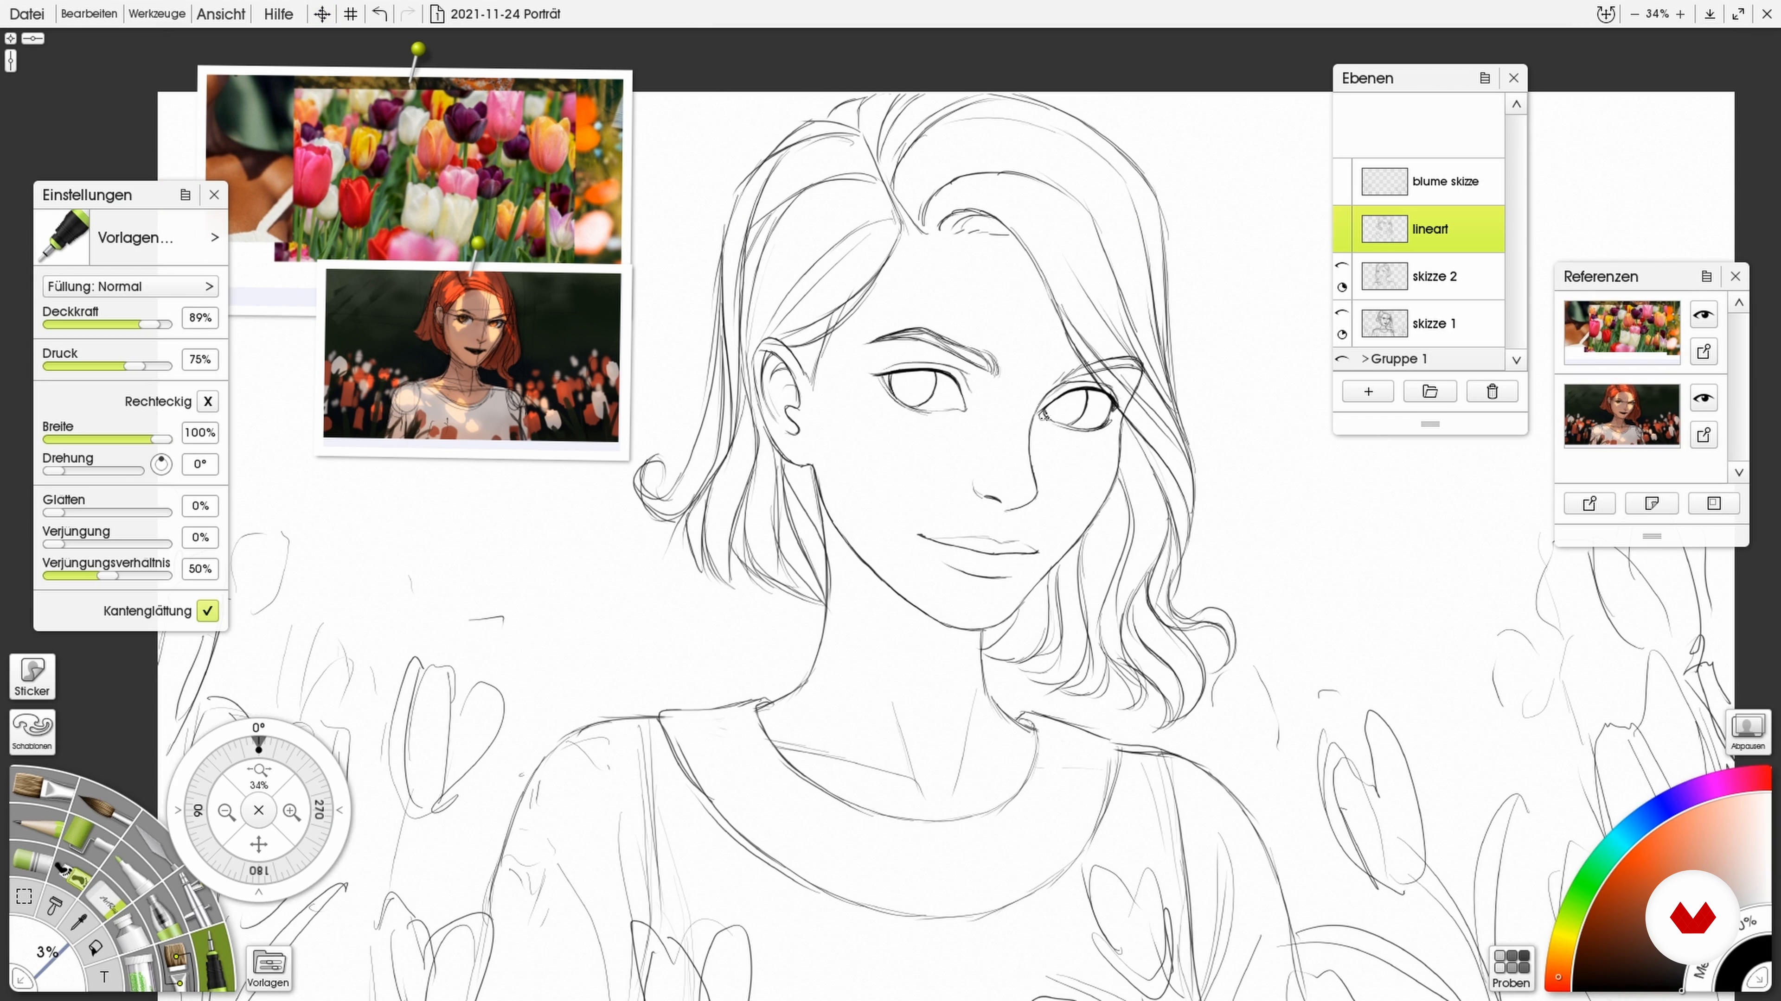Delete layer with the trash button

[1492, 392]
